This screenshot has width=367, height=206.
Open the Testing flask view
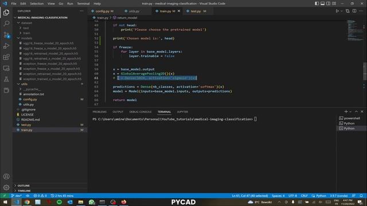click(x=6, y=79)
